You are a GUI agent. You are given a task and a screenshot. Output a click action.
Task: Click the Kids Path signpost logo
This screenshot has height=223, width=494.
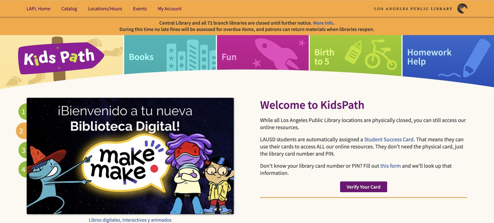(61, 58)
